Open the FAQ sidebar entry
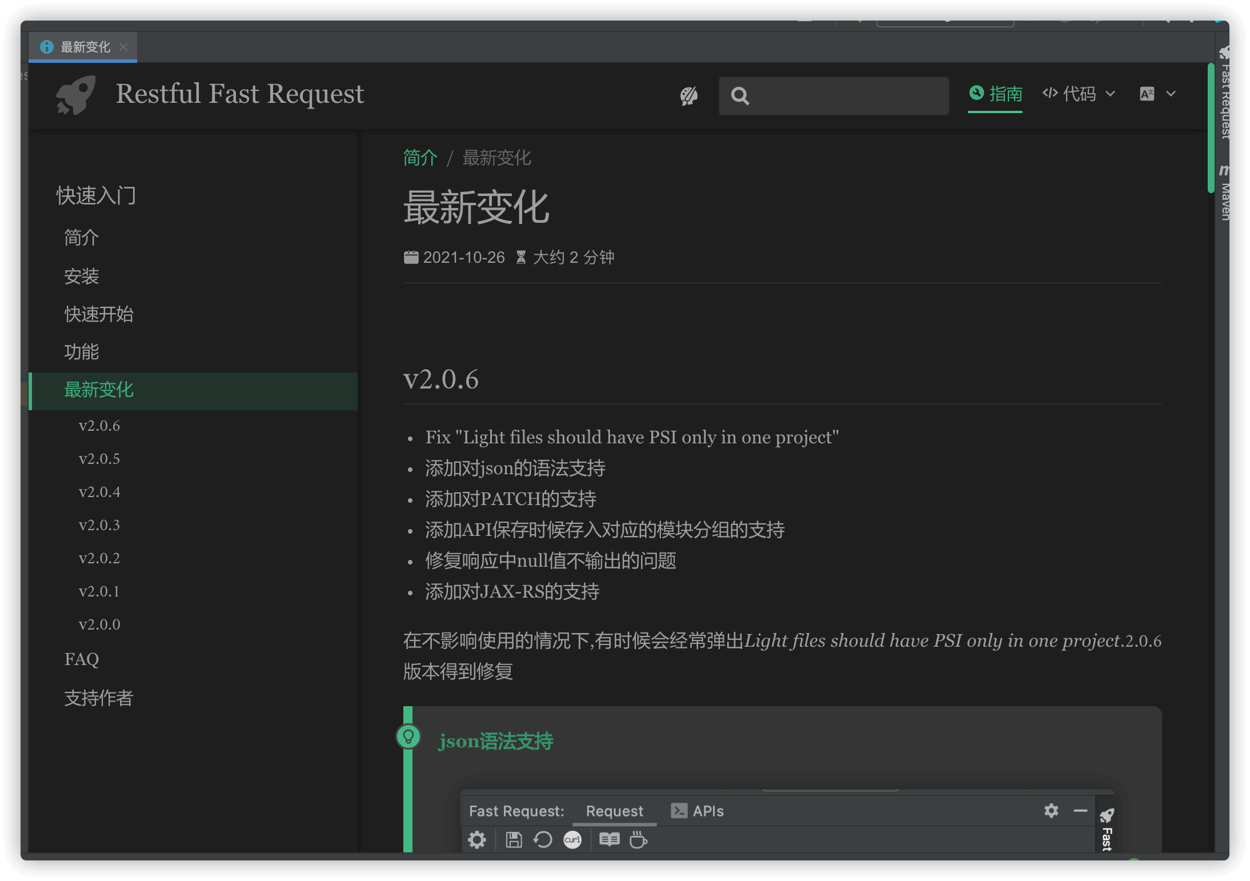This screenshot has height=881, width=1250. pyautogui.click(x=82, y=659)
